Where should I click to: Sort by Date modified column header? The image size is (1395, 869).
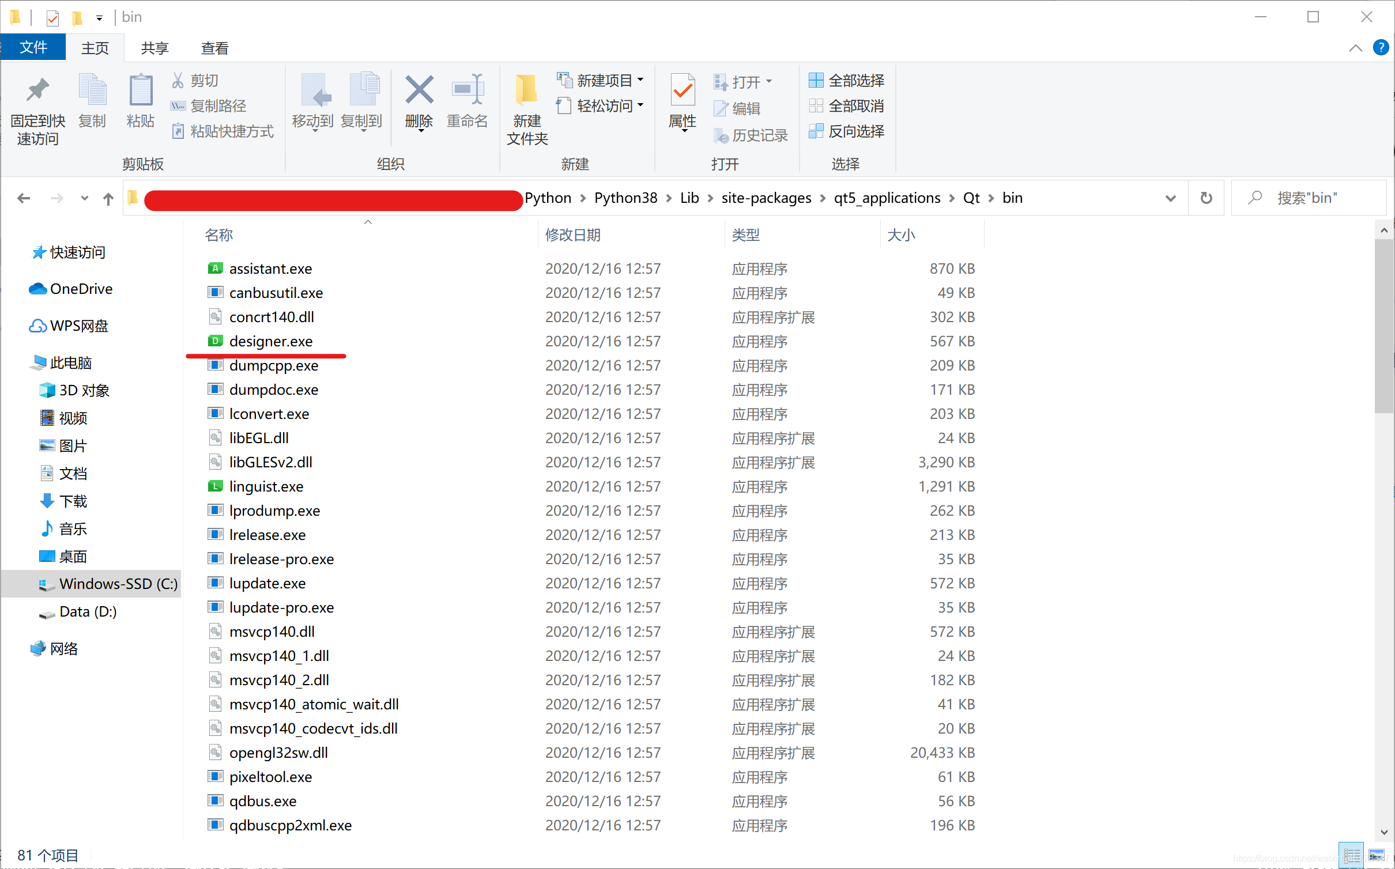coord(573,235)
